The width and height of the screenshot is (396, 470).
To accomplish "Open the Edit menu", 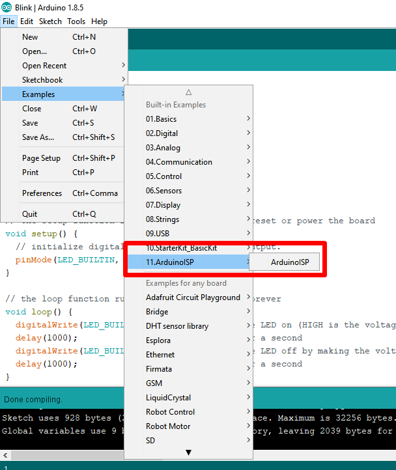I will 27,21.
